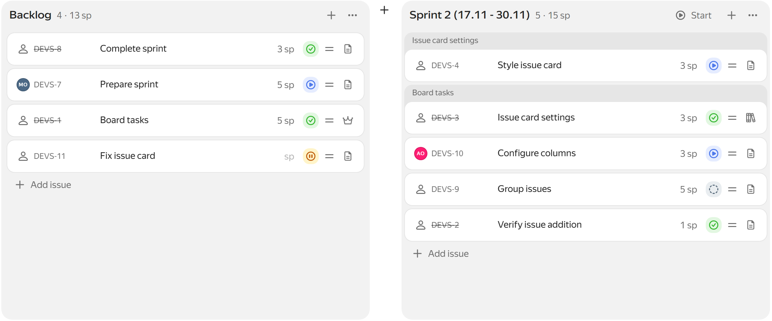This screenshot has height=321, width=772.
Task: Open Sprint 2 more options menu
Action: (752, 15)
